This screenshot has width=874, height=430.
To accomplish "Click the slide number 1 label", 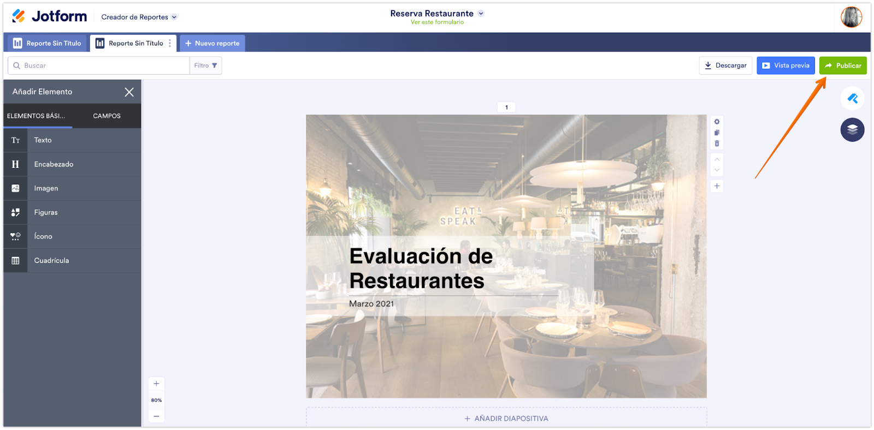I will pyautogui.click(x=506, y=107).
